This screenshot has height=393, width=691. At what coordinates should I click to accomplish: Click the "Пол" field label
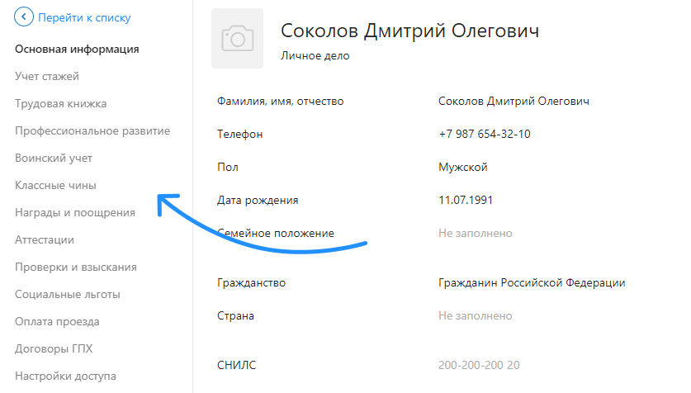228,168
